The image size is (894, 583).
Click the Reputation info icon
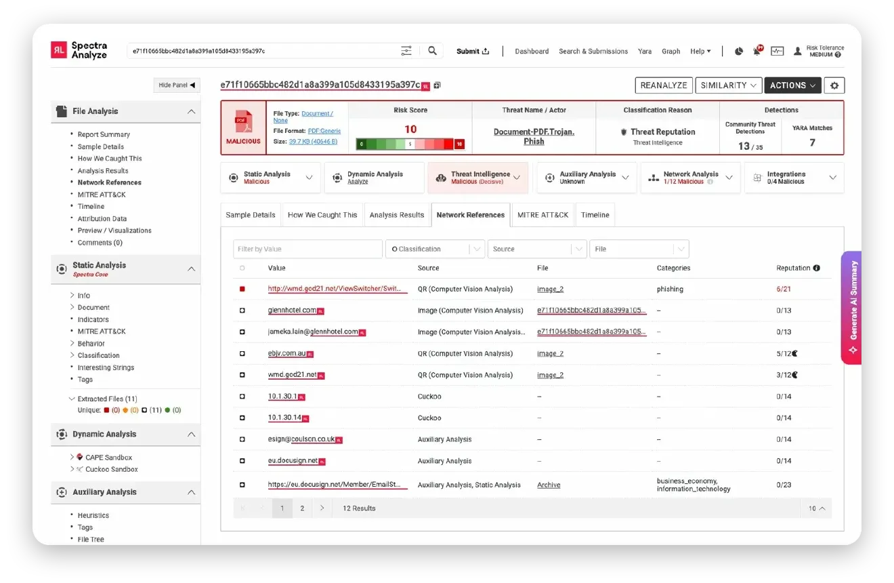[x=816, y=268]
